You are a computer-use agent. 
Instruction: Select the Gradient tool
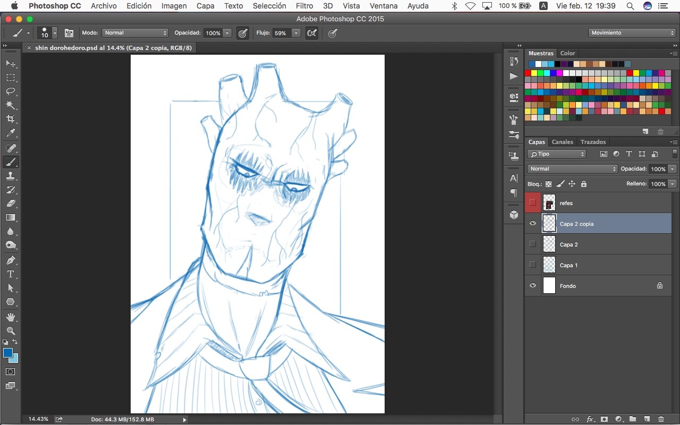[11, 217]
